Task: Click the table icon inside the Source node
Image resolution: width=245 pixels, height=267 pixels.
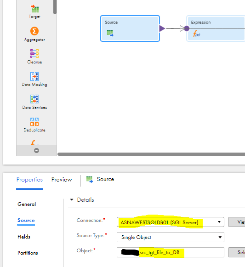Action: tap(110, 33)
